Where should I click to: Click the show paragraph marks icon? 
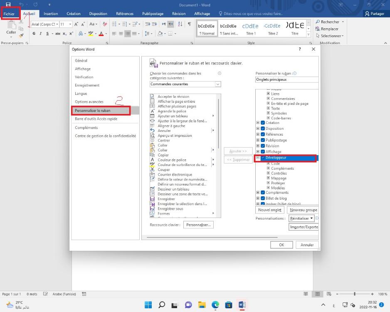pos(190,24)
